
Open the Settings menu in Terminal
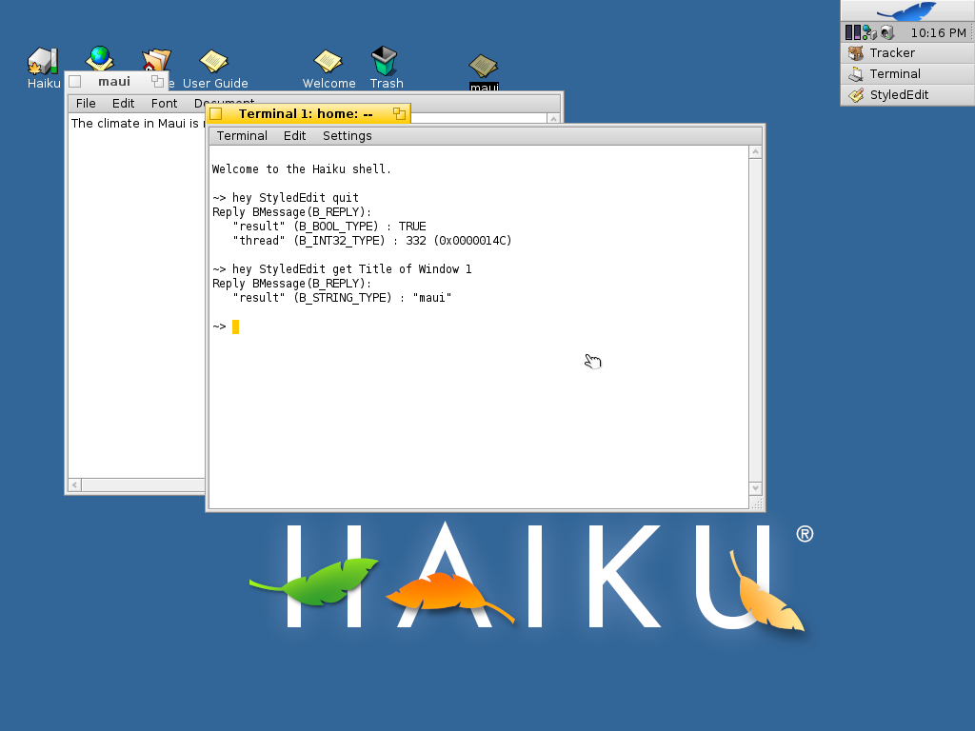(x=346, y=135)
